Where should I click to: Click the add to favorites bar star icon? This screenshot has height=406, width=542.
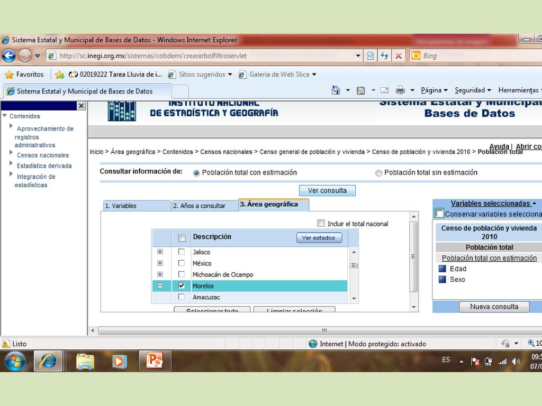[59, 74]
